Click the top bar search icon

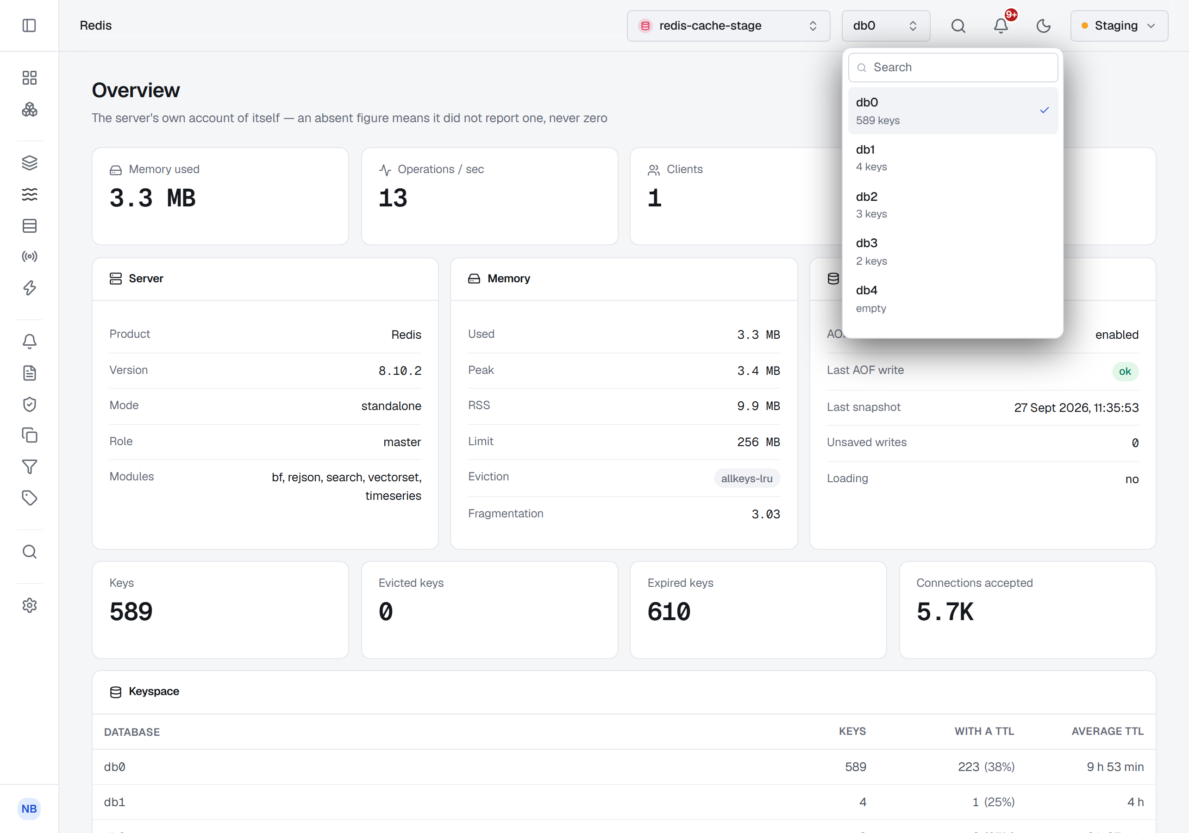[x=958, y=26]
